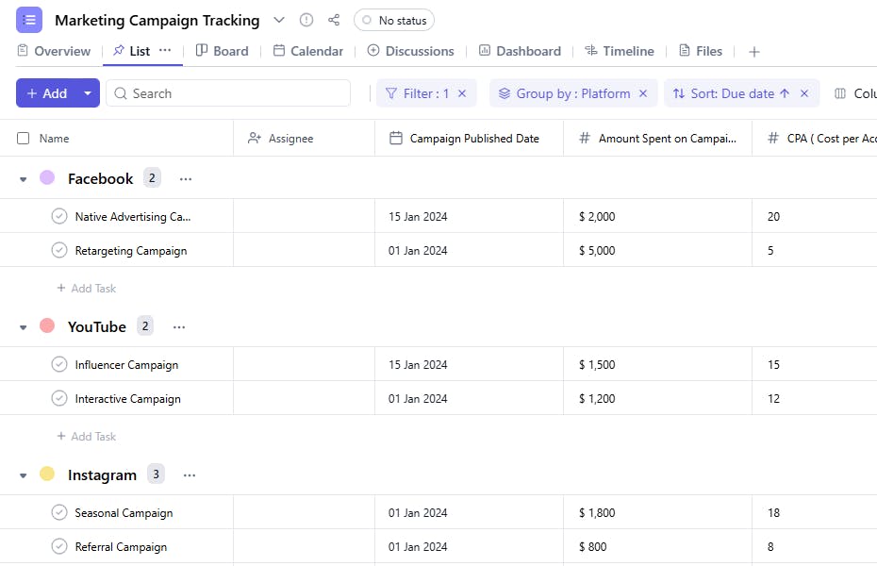
Task: Open the Timeline tab
Action: coord(619,51)
